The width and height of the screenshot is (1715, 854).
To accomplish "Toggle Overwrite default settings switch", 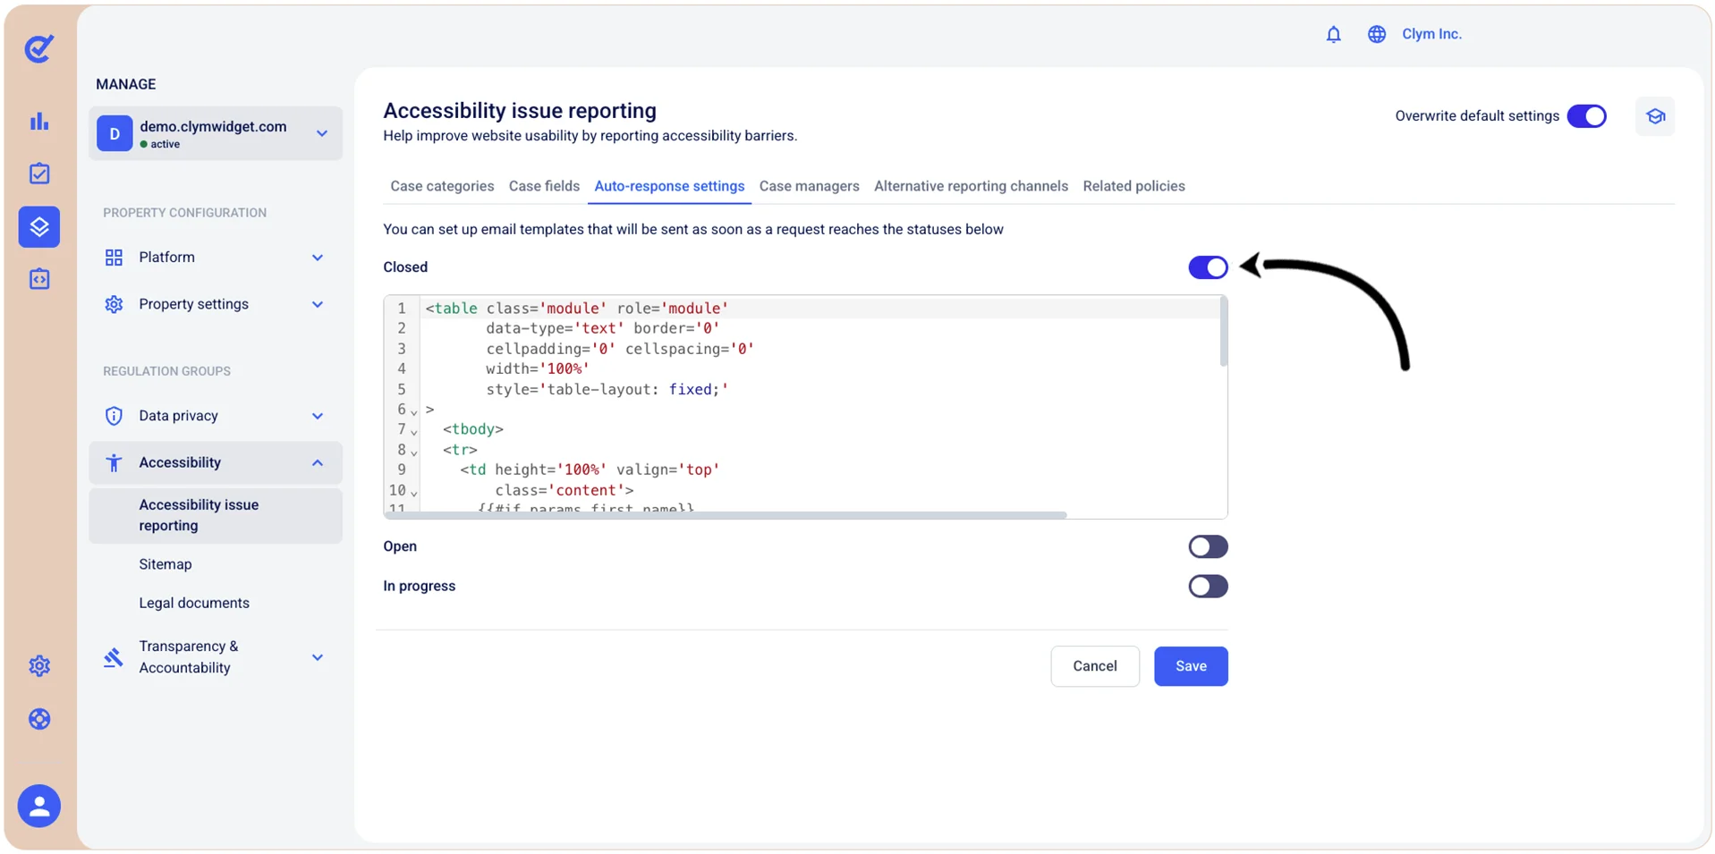I will pyautogui.click(x=1586, y=116).
